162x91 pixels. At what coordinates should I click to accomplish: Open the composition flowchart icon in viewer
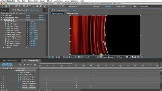click(135, 57)
